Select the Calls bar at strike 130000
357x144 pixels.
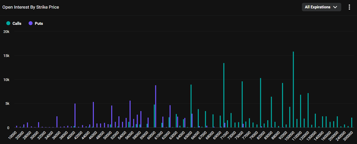[x=315, y=121]
